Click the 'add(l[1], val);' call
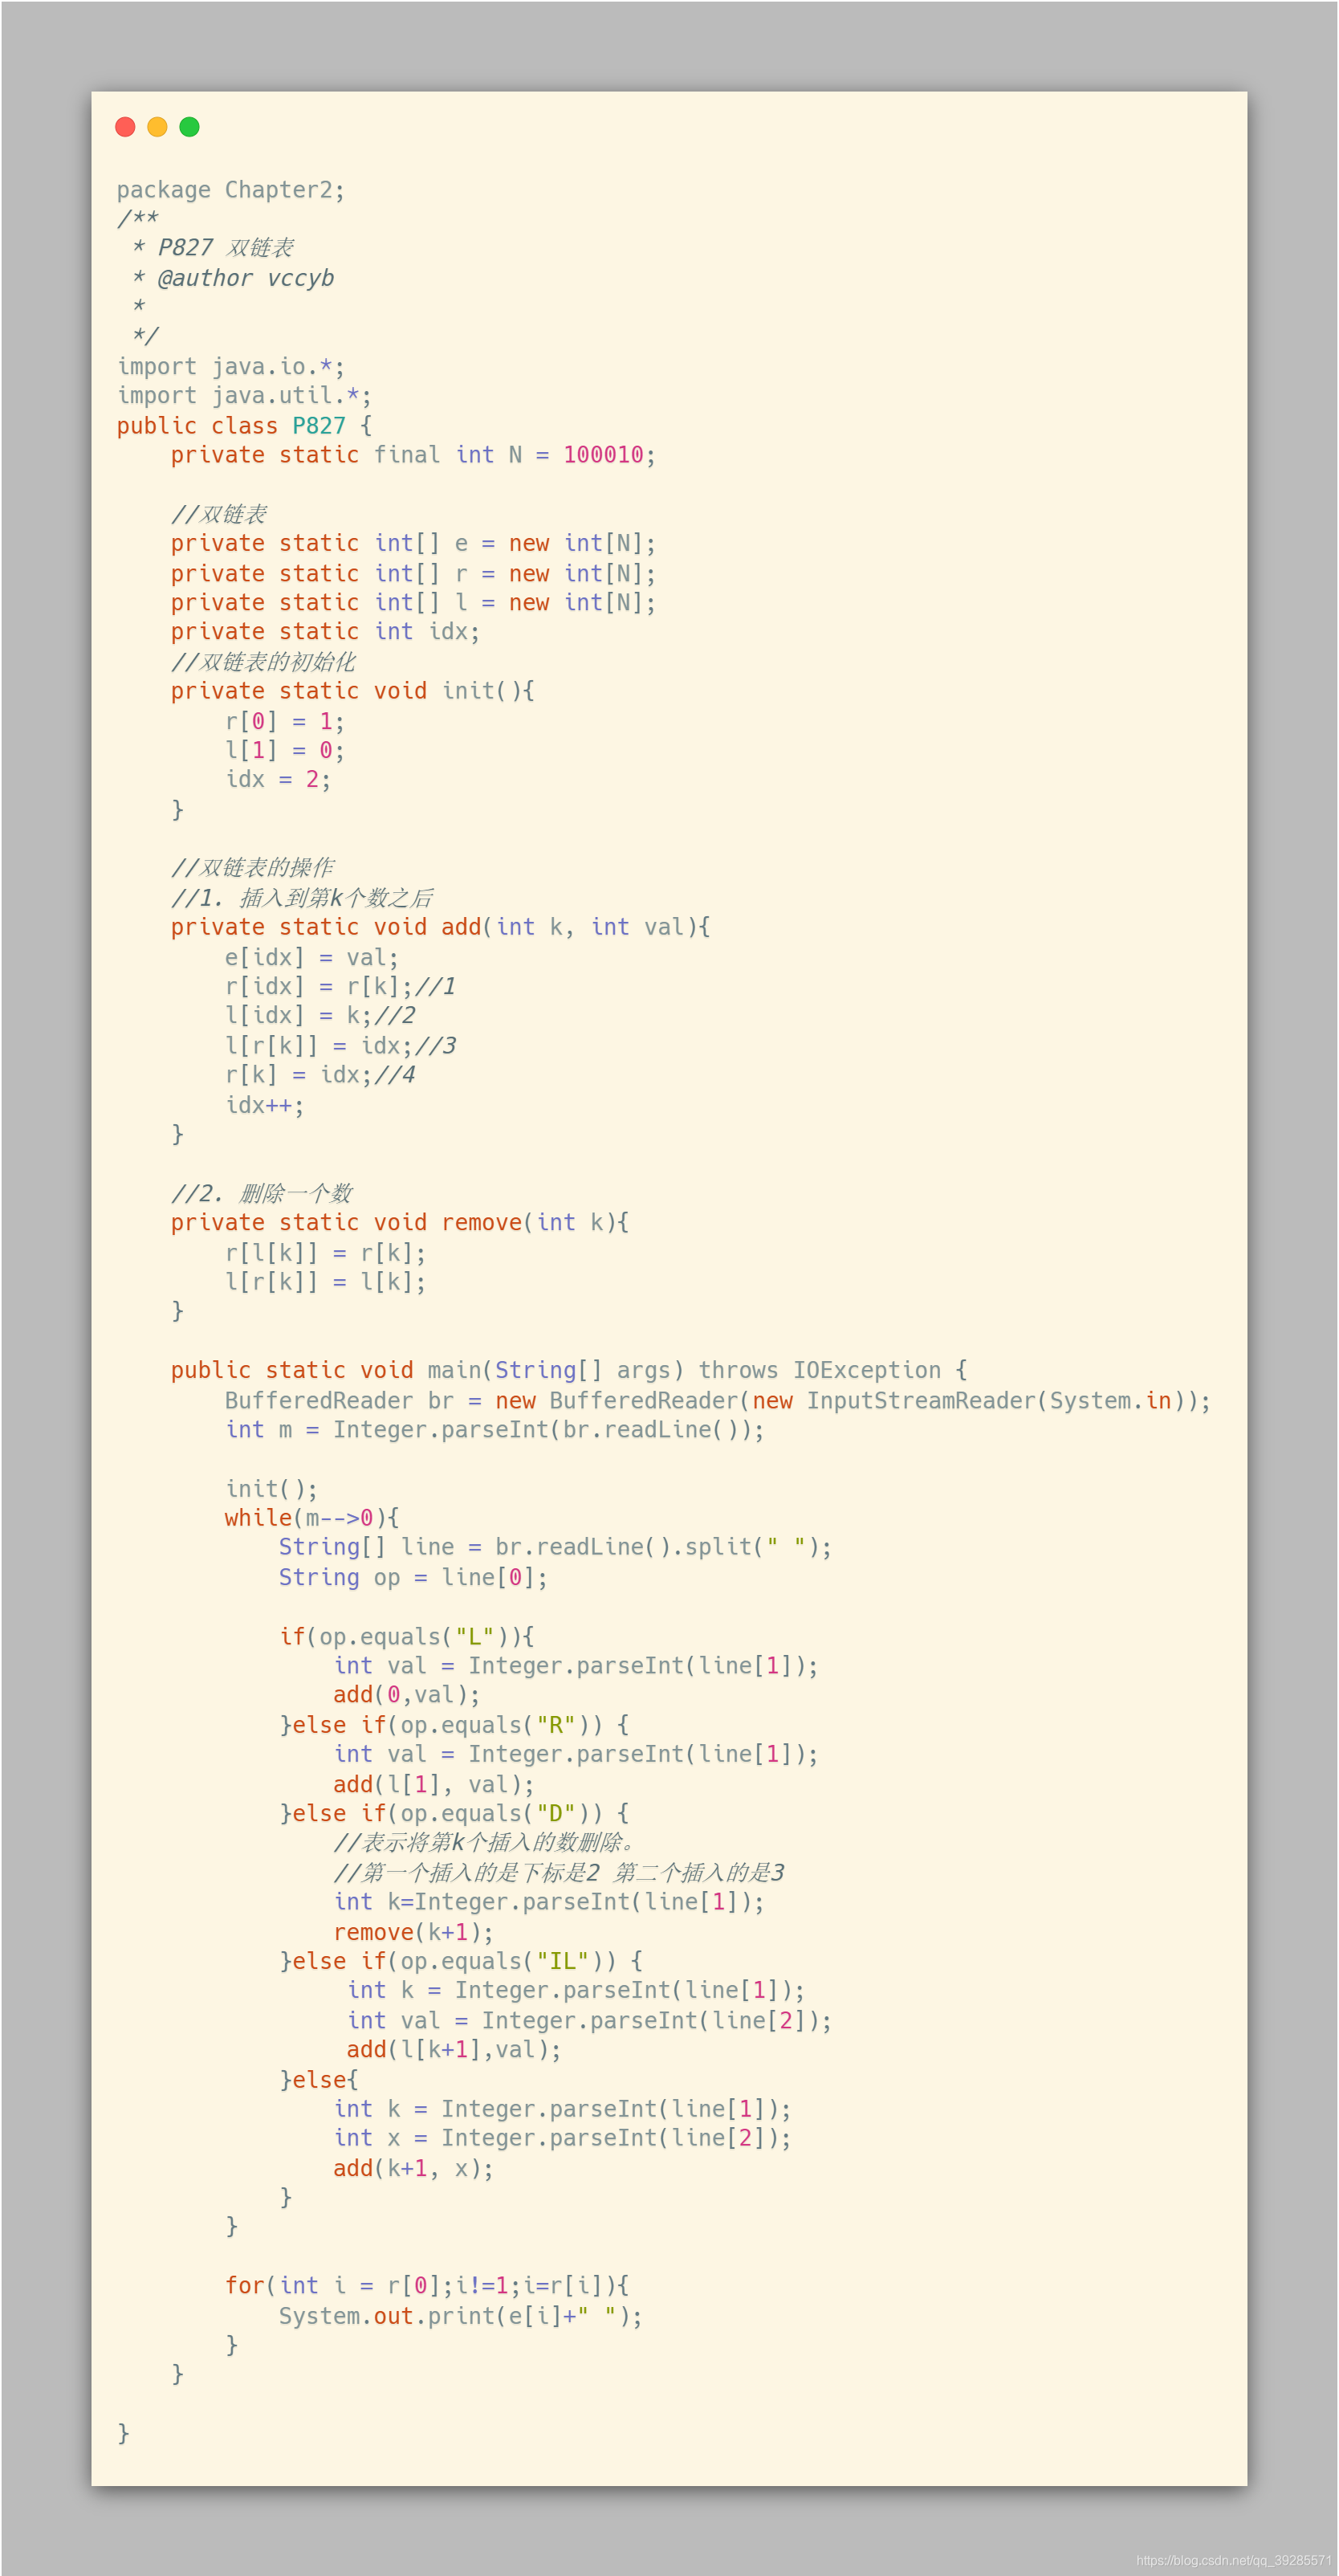This screenshot has width=1339, height=2576. (433, 1784)
